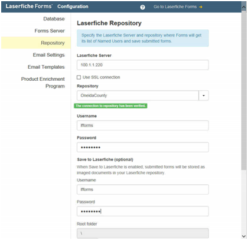248x240 pixels.
Task: Click the Save to Laserfiche Password field
Action: 143,211
